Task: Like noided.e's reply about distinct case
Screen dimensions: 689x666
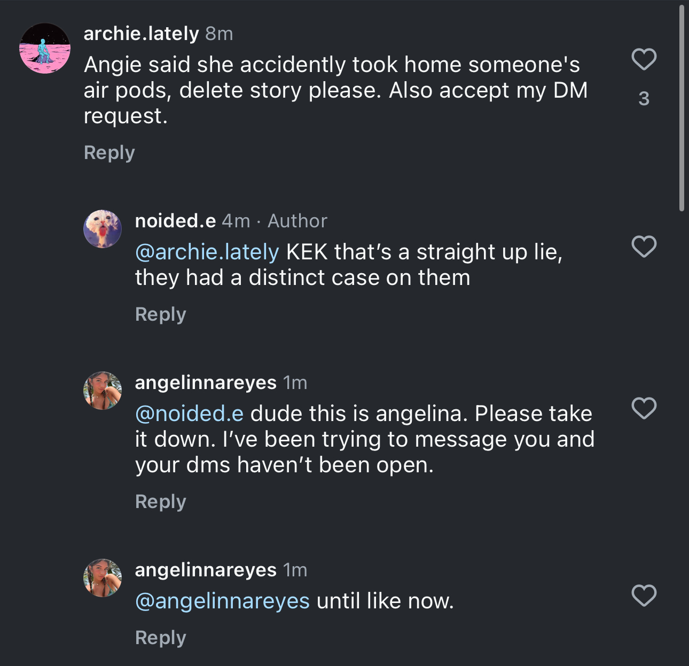Action: [644, 247]
